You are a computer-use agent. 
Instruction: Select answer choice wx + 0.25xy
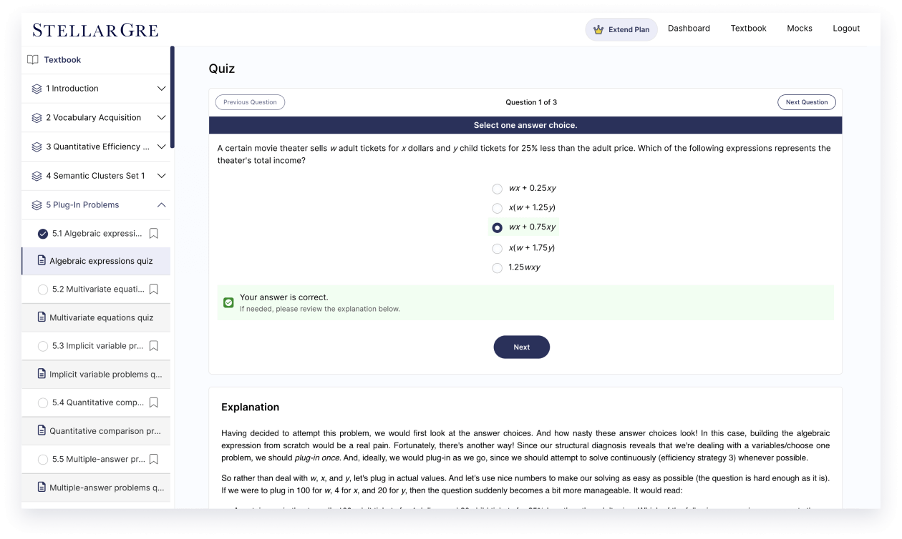coord(498,189)
